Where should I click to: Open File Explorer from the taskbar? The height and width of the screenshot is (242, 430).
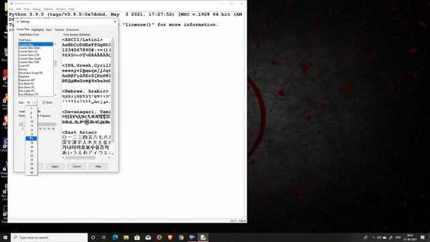pos(126,237)
